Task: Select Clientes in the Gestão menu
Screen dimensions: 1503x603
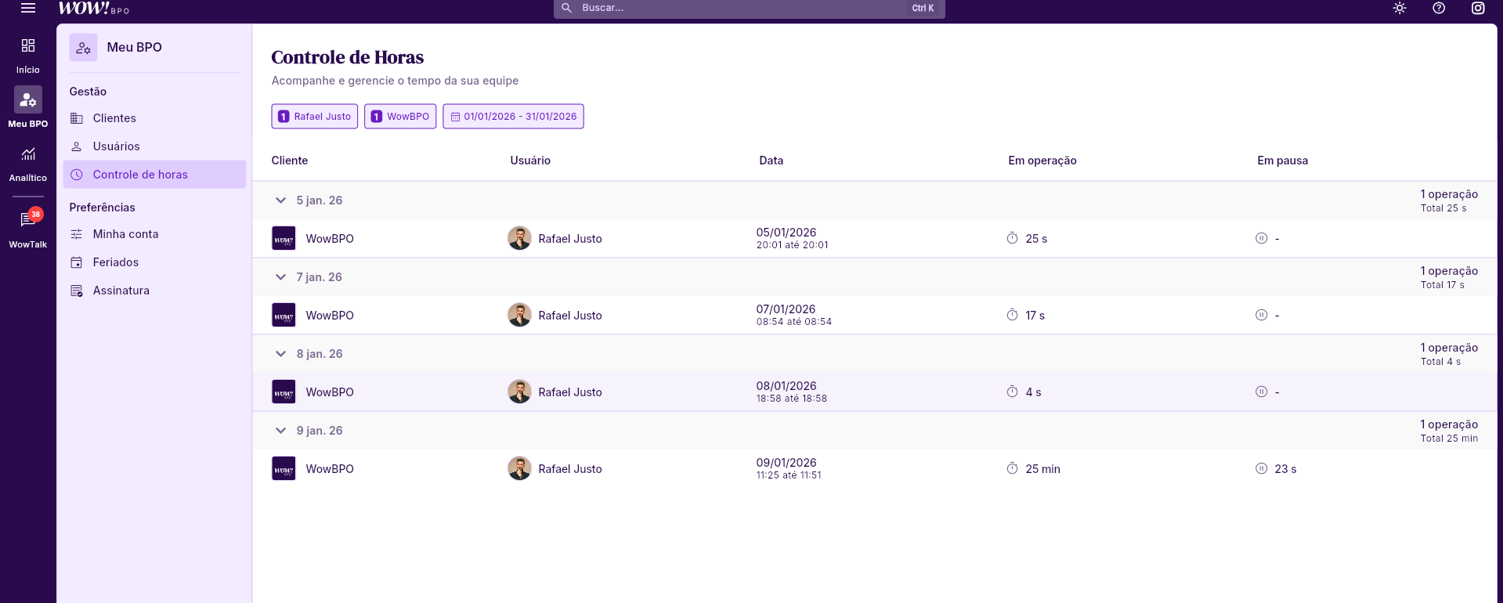Action: coord(114,118)
